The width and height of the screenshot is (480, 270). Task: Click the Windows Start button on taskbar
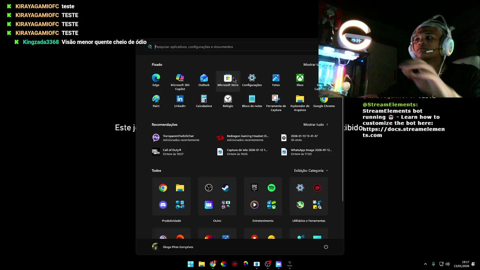coord(190,264)
